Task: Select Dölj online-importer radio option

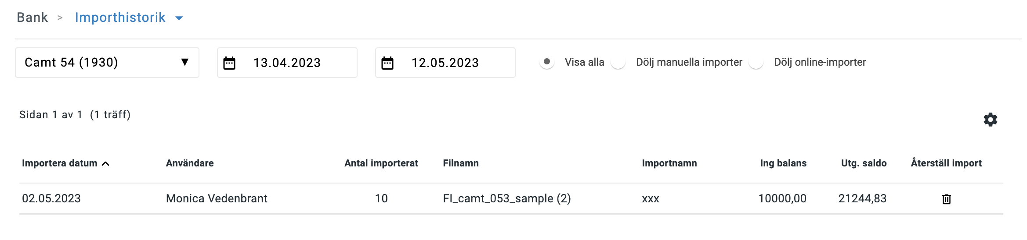Action: [756, 62]
